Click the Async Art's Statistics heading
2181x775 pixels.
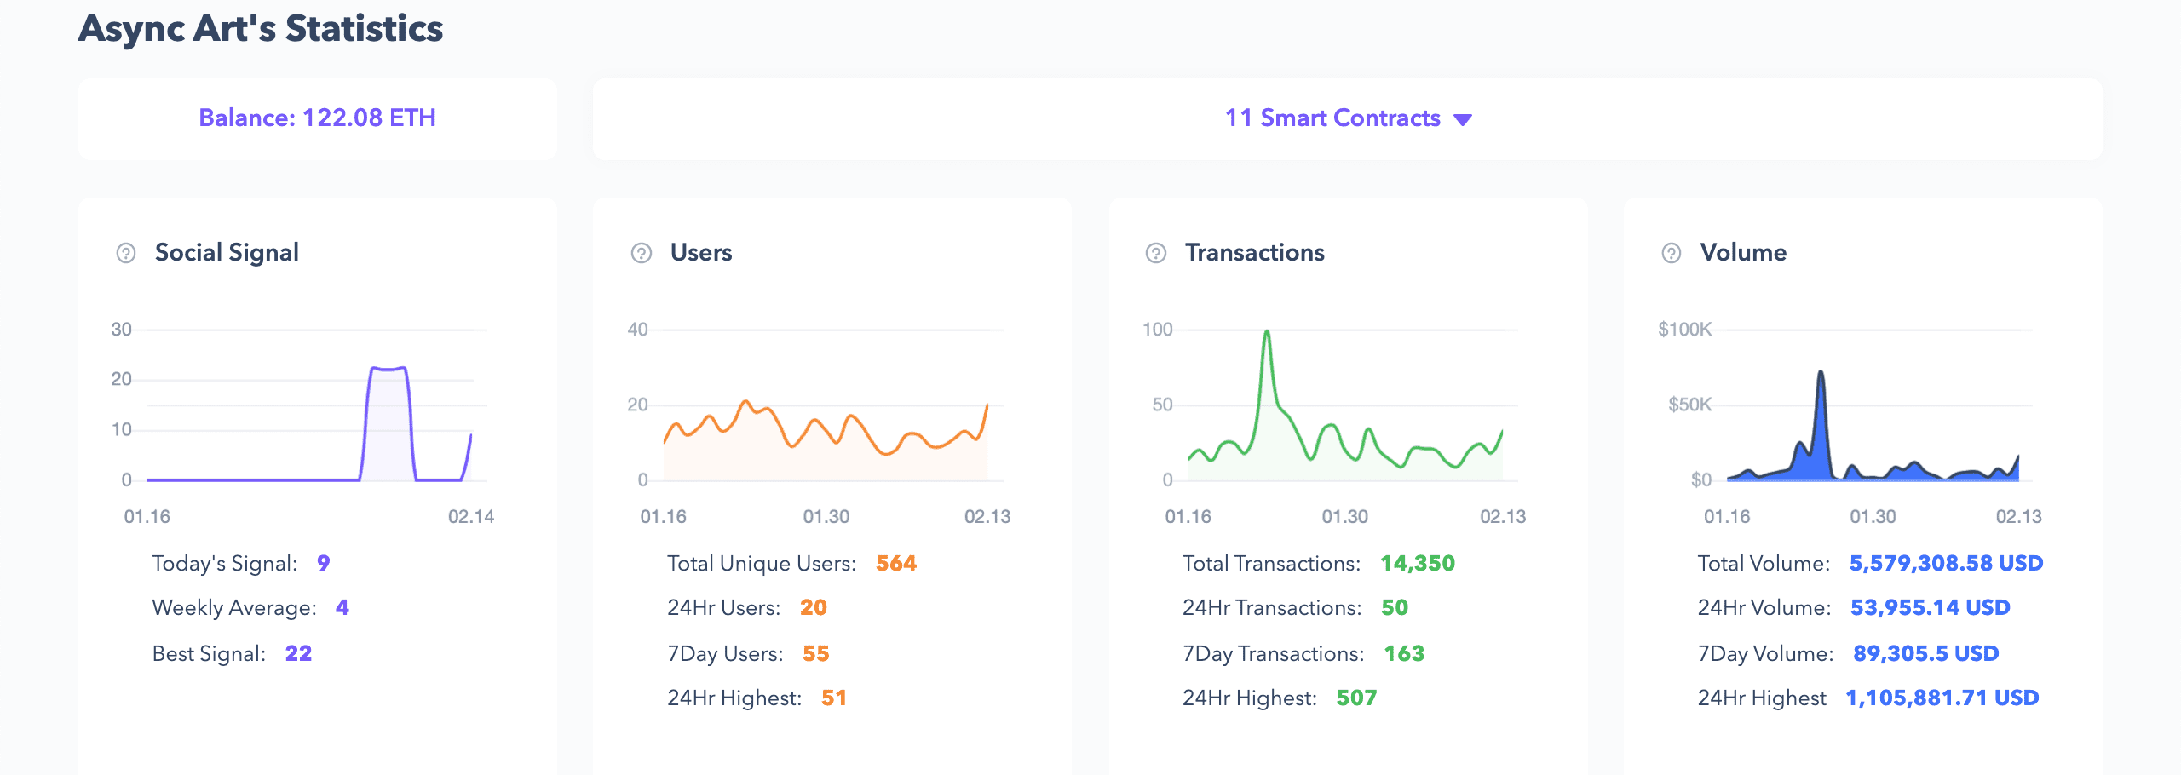coord(261,28)
